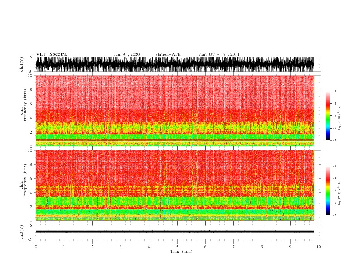
Task: Click time axis tick label "5"
Action: click(x=177, y=247)
